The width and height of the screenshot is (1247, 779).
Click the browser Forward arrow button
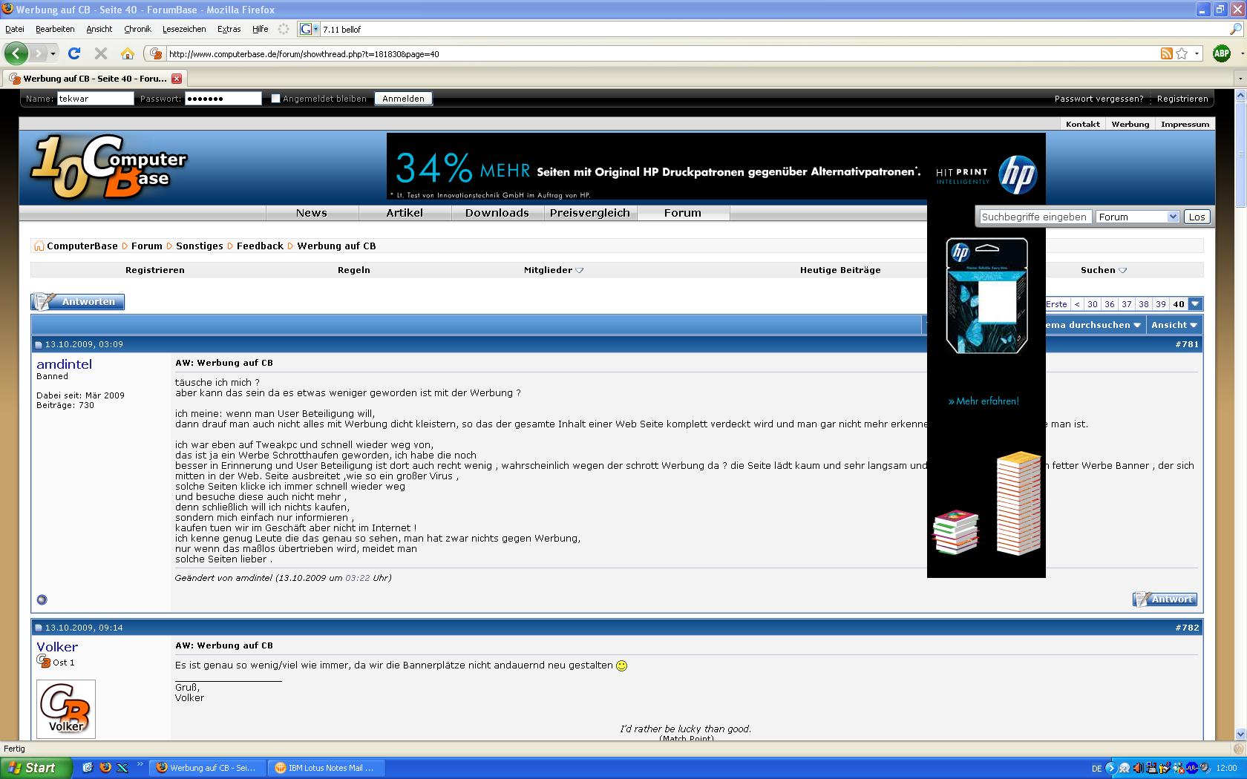(38, 53)
